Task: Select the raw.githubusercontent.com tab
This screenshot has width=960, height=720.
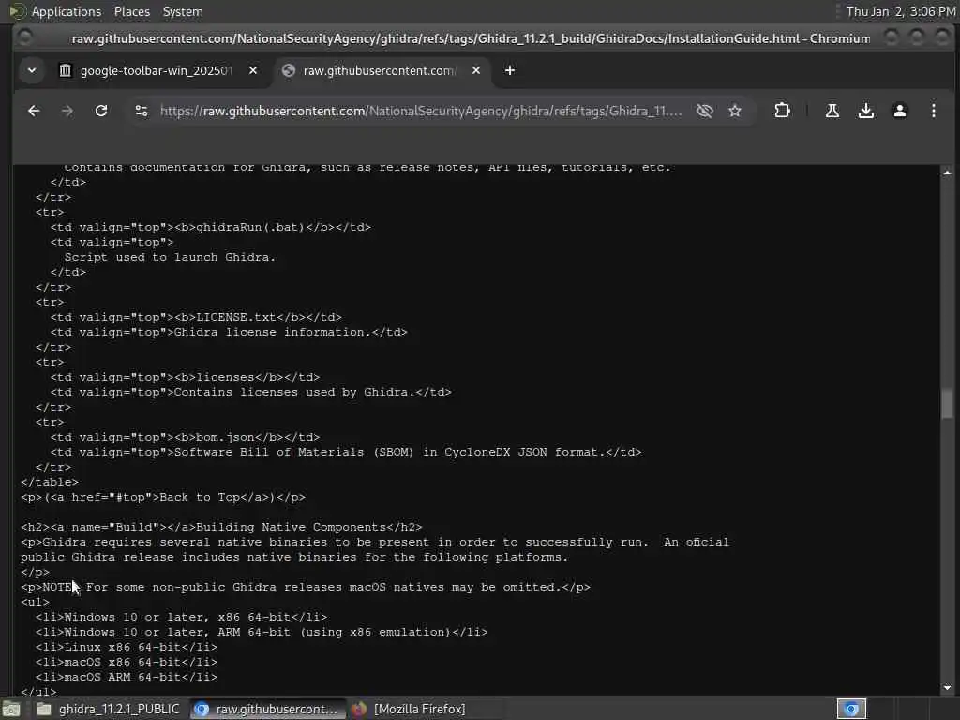Action: (x=380, y=70)
